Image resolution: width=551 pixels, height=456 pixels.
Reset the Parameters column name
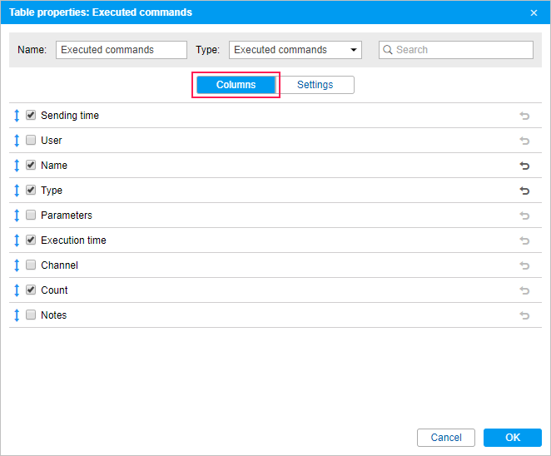pos(524,216)
